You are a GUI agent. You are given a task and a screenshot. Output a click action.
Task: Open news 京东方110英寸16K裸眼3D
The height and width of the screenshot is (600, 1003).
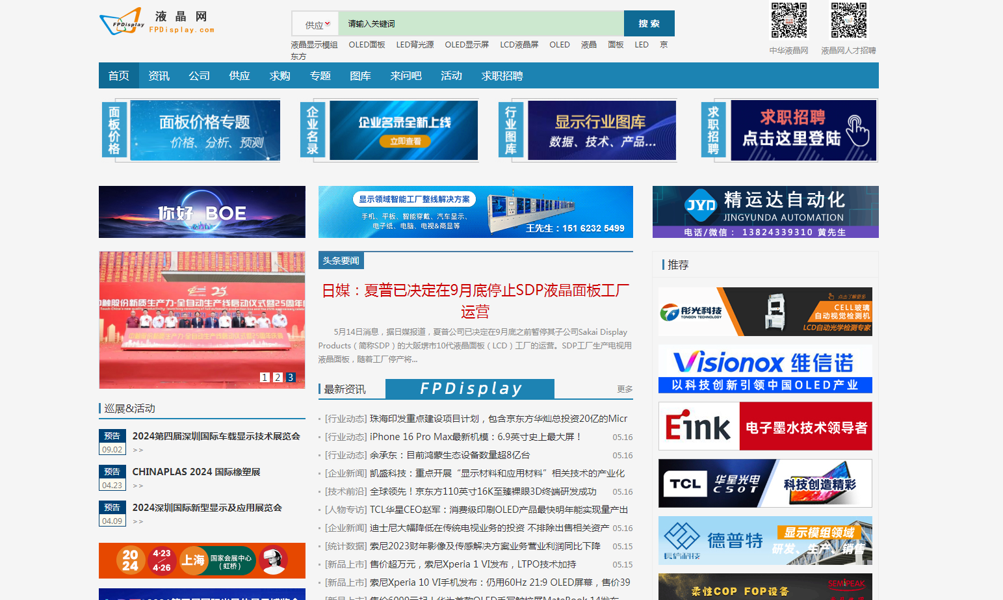click(483, 491)
